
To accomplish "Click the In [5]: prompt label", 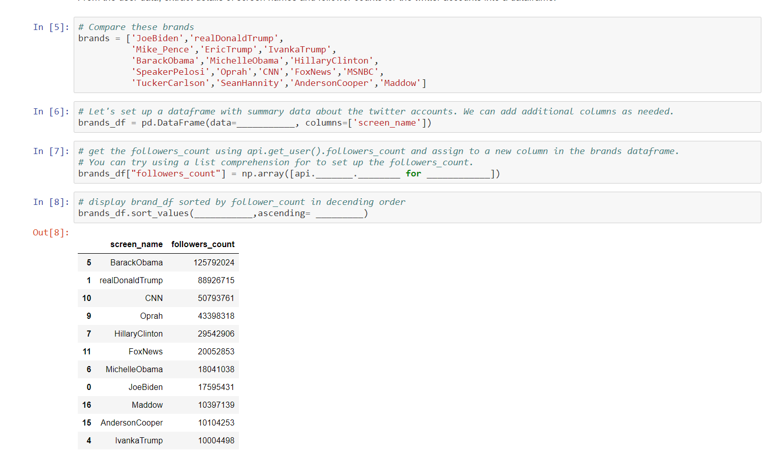I will 51,27.
